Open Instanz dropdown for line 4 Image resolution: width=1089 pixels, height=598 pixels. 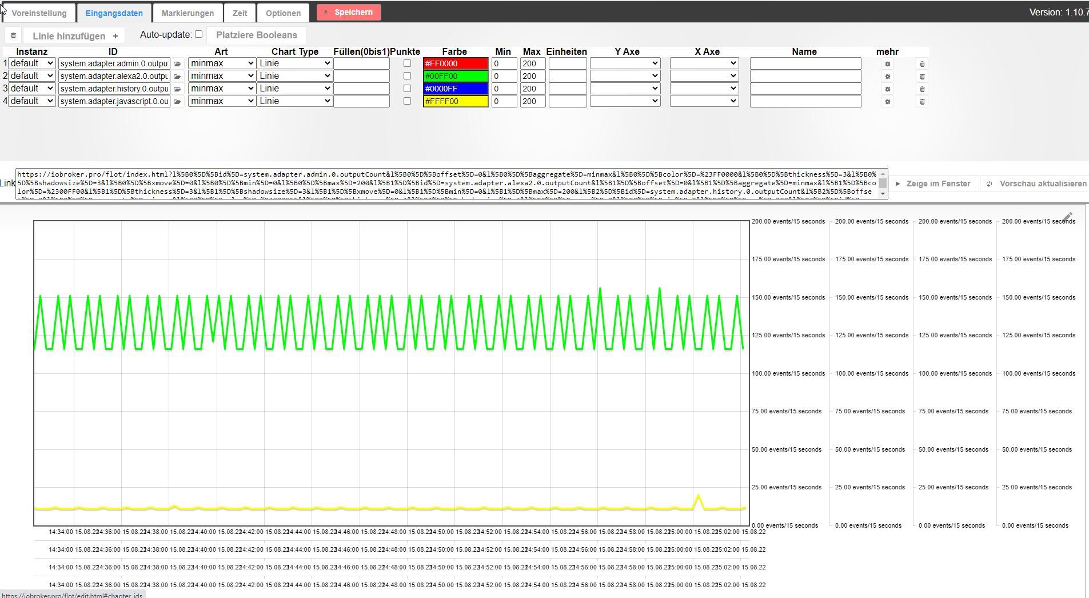coord(31,101)
